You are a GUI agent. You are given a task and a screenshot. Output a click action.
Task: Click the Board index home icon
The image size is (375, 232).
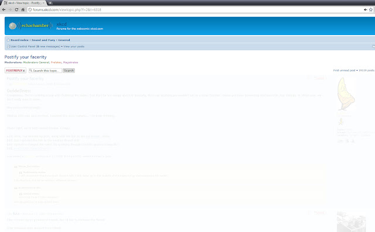[8, 40]
